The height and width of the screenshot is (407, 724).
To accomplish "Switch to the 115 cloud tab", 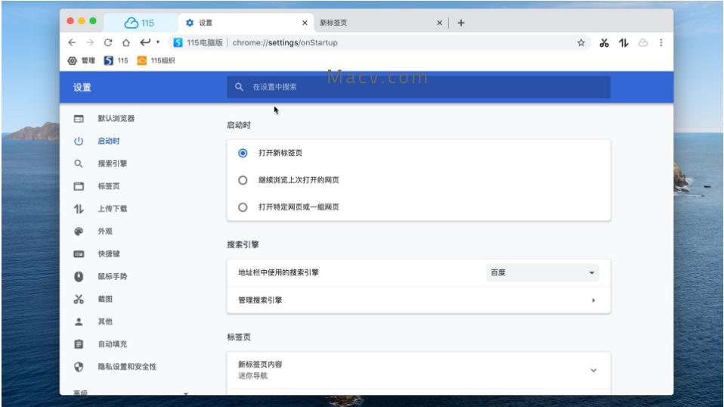I will click(140, 23).
